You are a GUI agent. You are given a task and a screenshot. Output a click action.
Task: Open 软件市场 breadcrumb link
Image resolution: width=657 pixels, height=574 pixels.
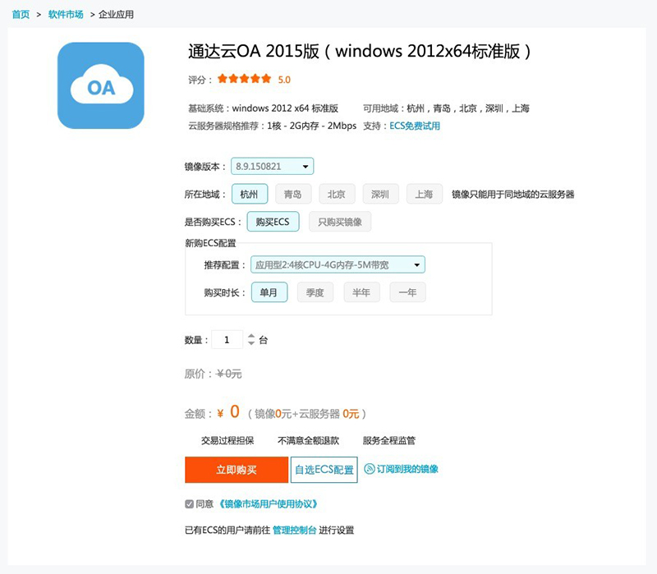click(66, 15)
